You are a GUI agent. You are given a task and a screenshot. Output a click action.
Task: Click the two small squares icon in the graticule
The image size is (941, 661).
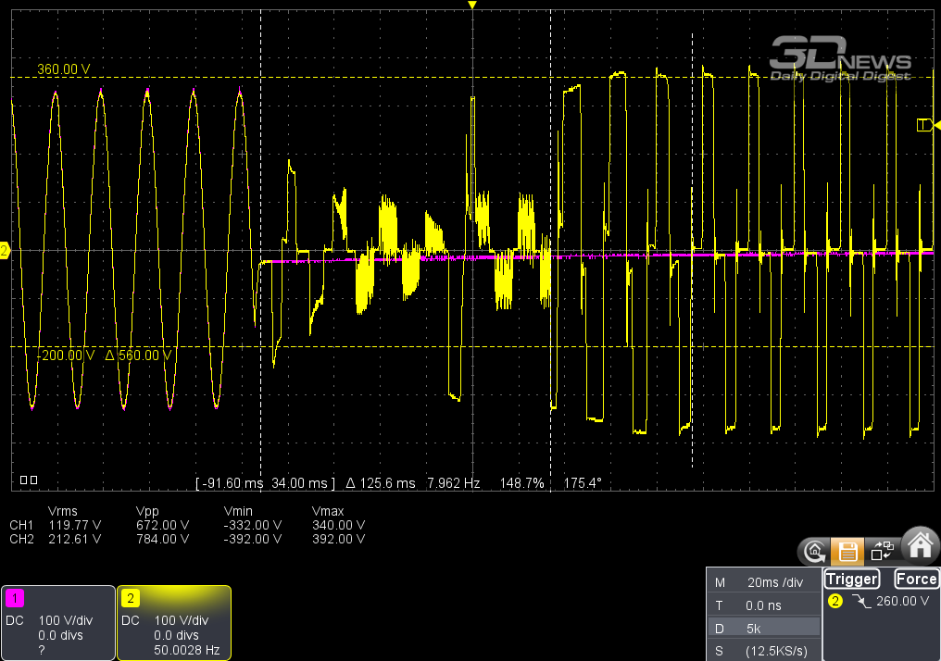(x=29, y=480)
